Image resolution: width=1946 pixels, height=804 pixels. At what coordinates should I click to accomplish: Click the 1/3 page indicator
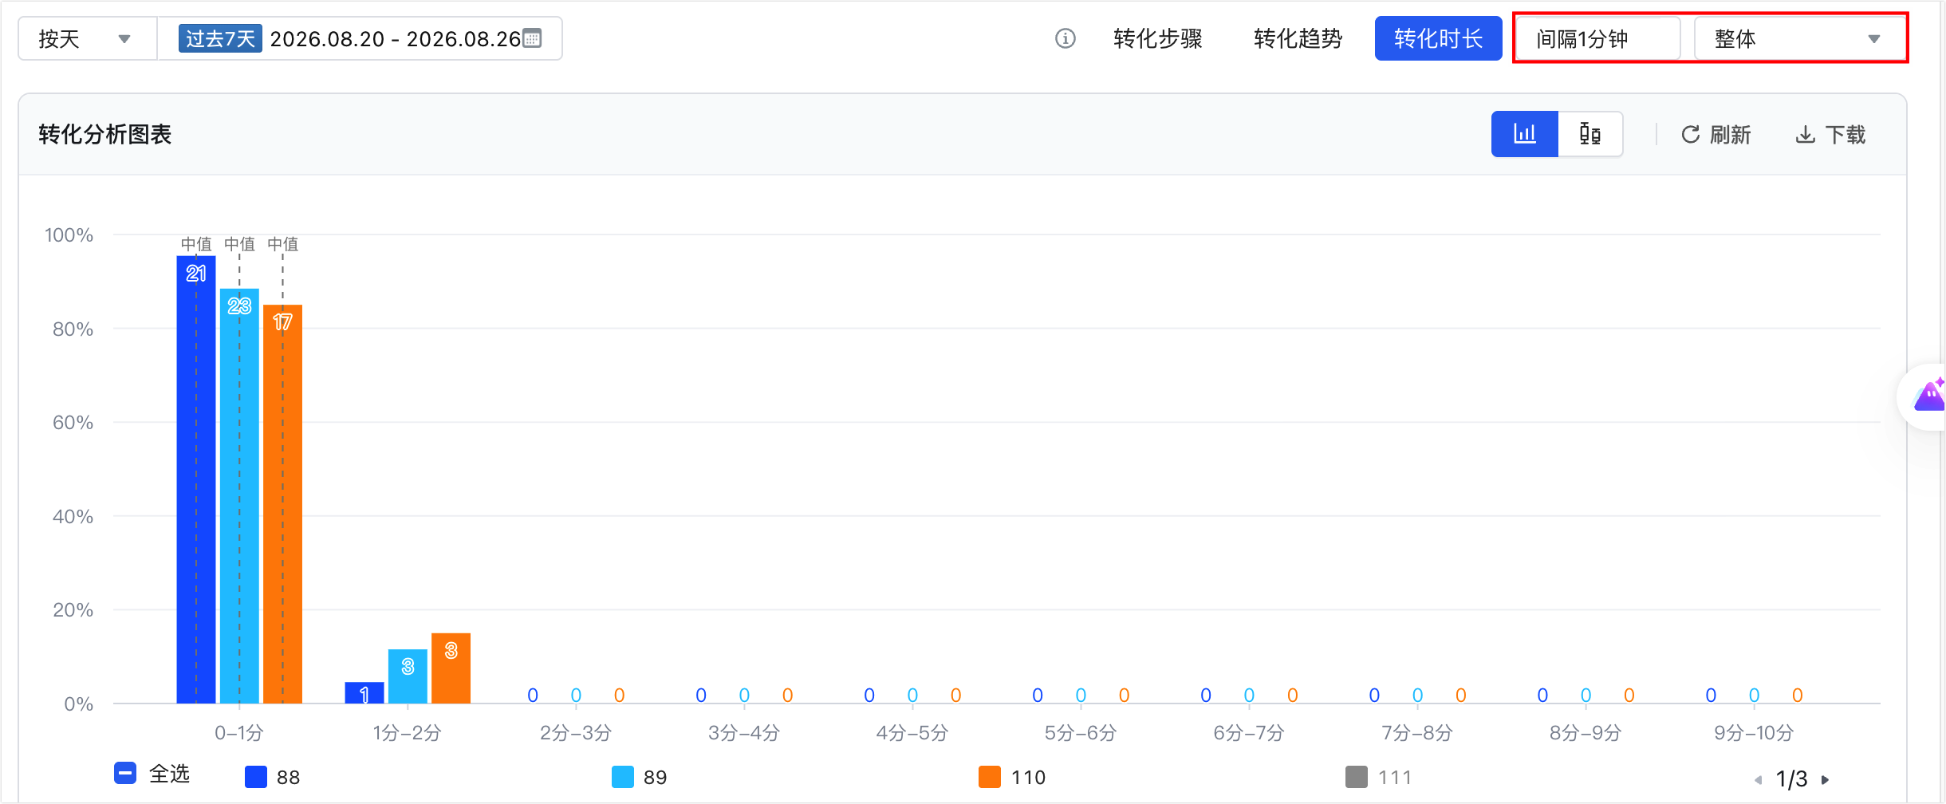click(1791, 779)
